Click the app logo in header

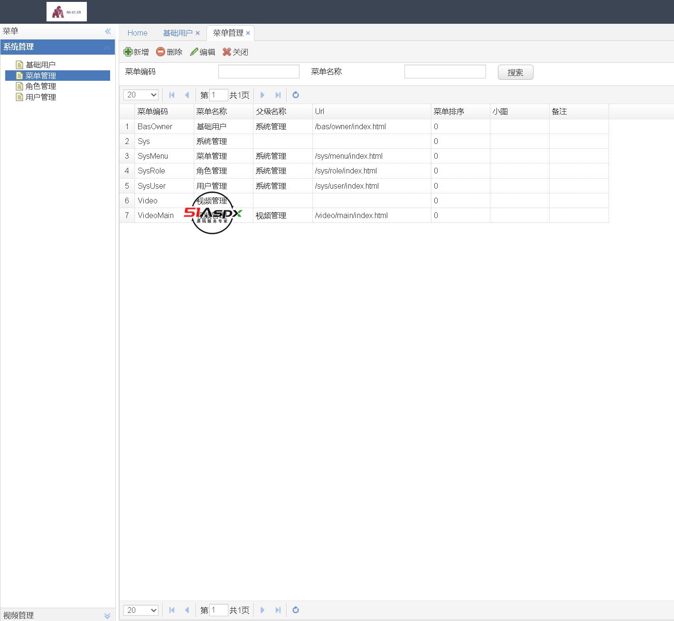click(66, 12)
